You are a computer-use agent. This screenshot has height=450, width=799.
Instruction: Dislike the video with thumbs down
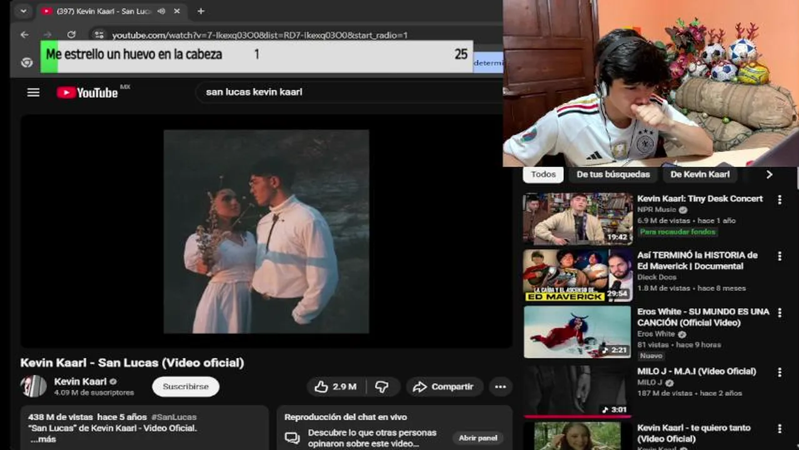pyautogui.click(x=383, y=387)
